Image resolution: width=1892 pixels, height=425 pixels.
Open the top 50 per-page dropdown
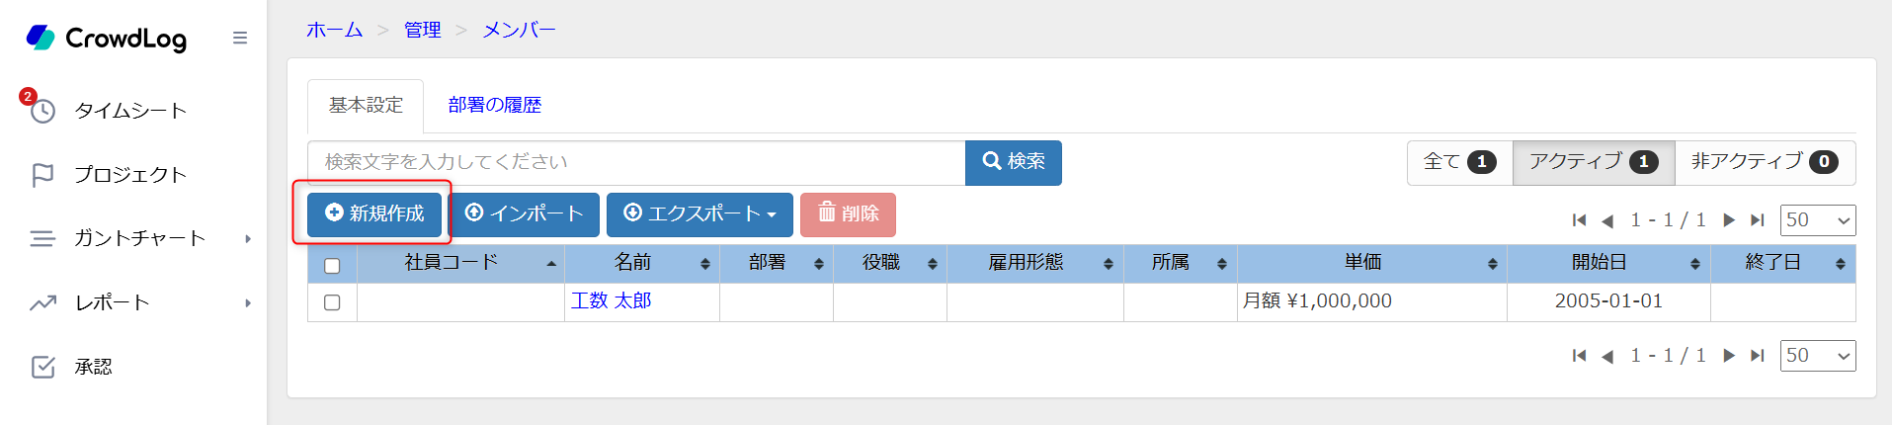[x=1817, y=220]
